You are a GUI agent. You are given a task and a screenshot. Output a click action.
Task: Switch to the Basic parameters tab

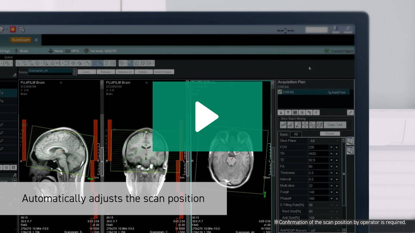pyautogui.click(x=284, y=134)
